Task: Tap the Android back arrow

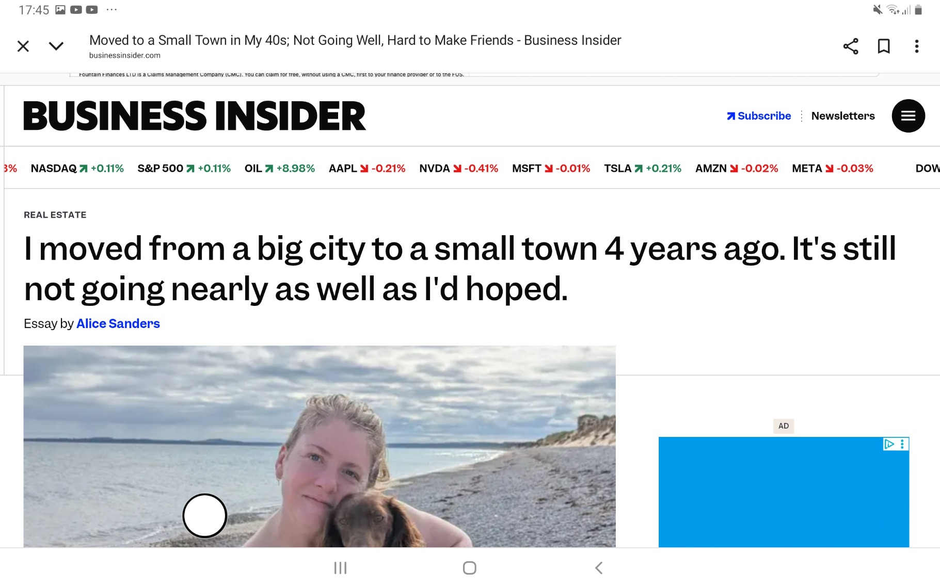Action: (599, 568)
